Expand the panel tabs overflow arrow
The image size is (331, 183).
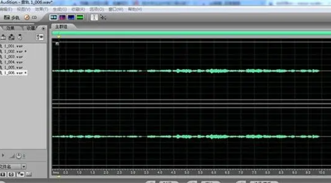[43, 28]
